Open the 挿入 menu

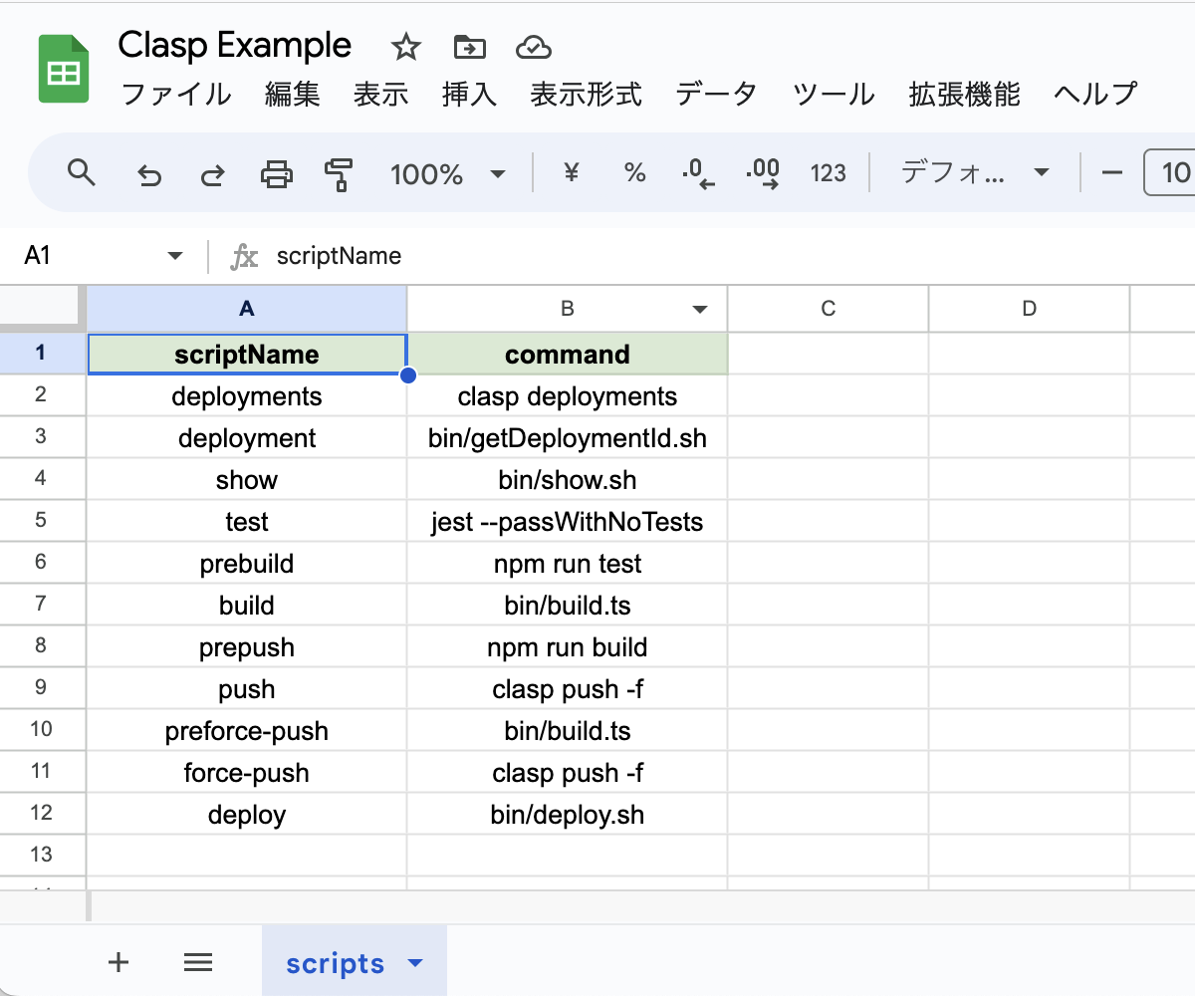469,95
